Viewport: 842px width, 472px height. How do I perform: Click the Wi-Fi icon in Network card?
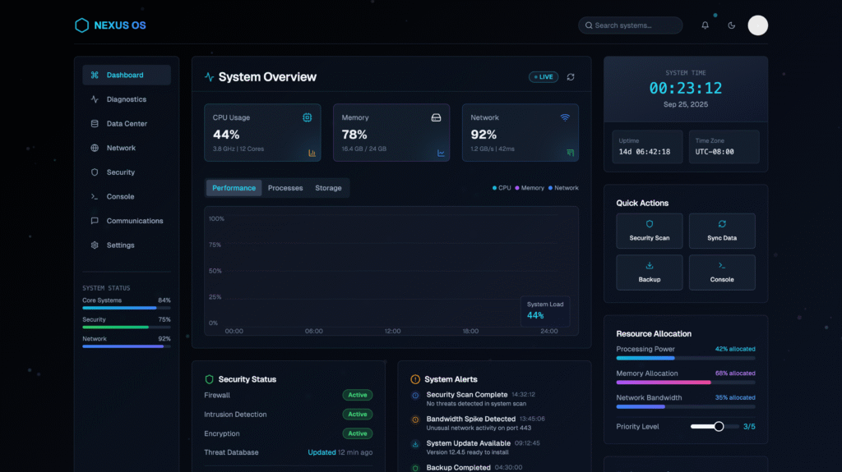(565, 117)
